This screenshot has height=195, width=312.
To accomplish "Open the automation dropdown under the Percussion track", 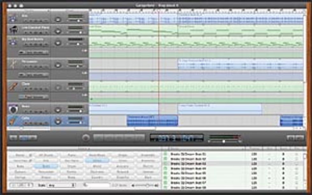I will pyautogui.click(x=33, y=75).
